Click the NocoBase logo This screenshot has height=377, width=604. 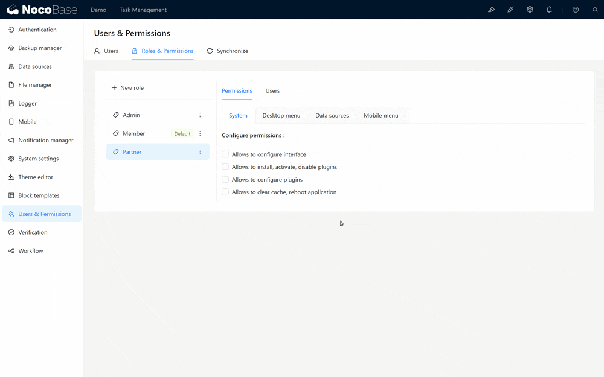coord(42,10)
